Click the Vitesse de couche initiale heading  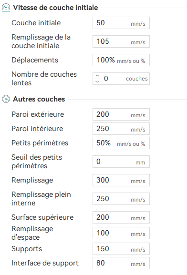pyautogui.click(x=55, y=8)
